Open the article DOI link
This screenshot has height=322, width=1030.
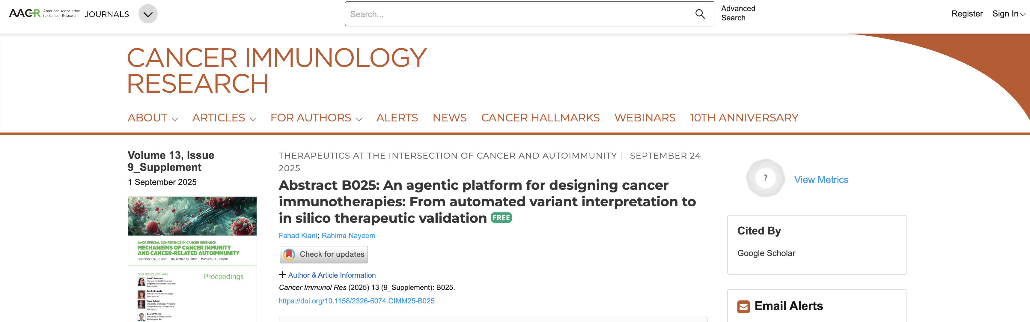pyautogui.click(x=356, y=301)
